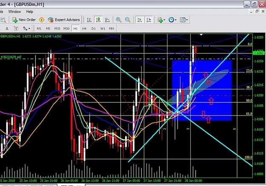
Task: Switch to MN monthly timeframe
Action: click(112, 28)
